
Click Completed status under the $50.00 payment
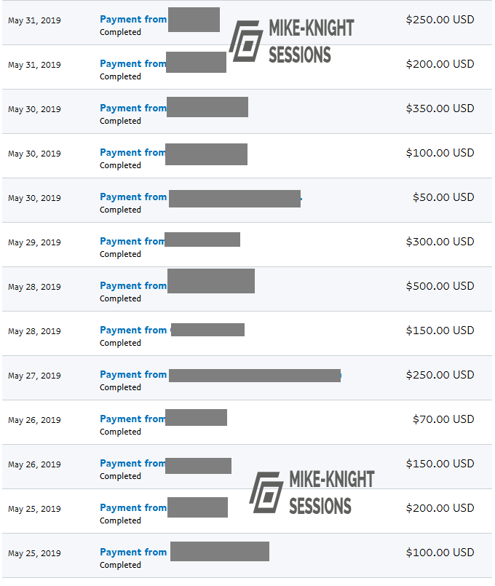click(120, 210)
